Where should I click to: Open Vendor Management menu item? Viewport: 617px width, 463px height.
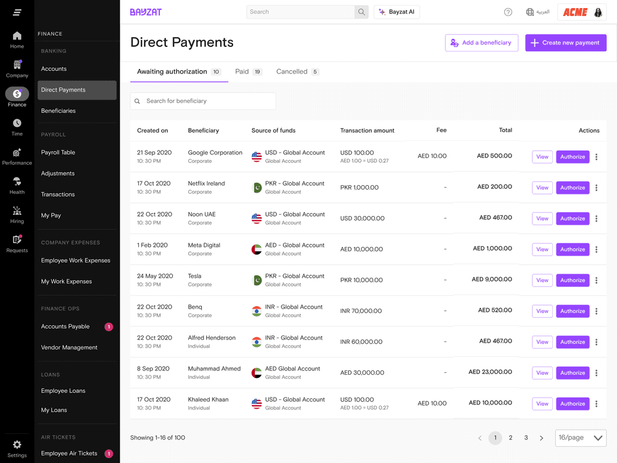click(x=69, y=347)
